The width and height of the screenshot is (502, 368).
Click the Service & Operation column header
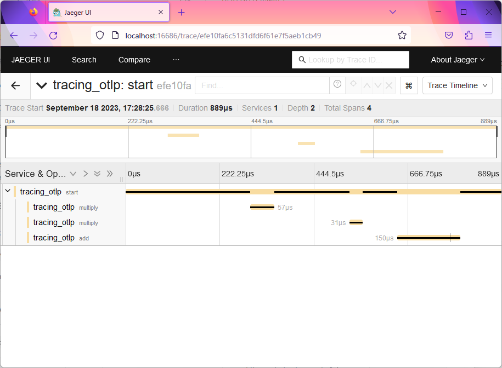pos(35,174)
